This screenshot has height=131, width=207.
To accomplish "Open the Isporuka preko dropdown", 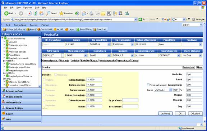I will click(179, 55).
